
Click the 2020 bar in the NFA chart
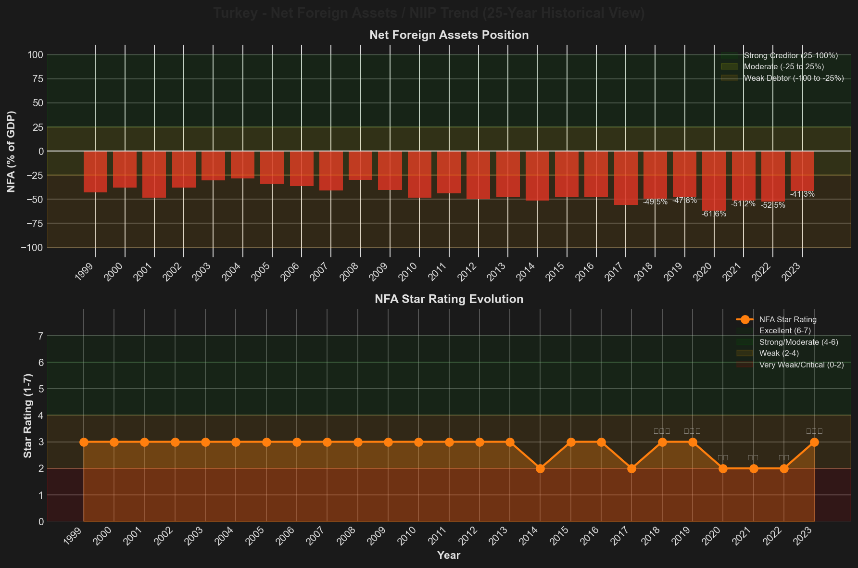click(714, 181)
